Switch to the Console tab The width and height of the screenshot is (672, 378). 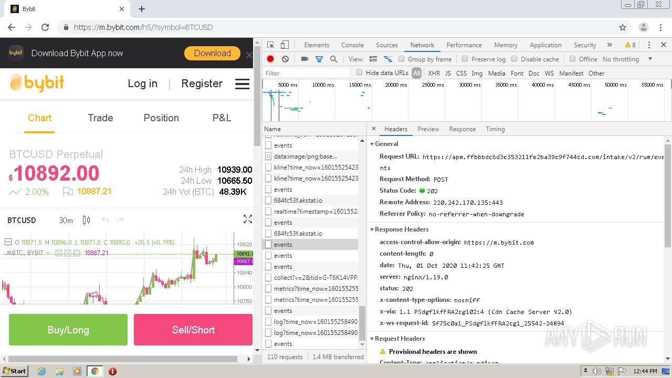pos(352,45)
